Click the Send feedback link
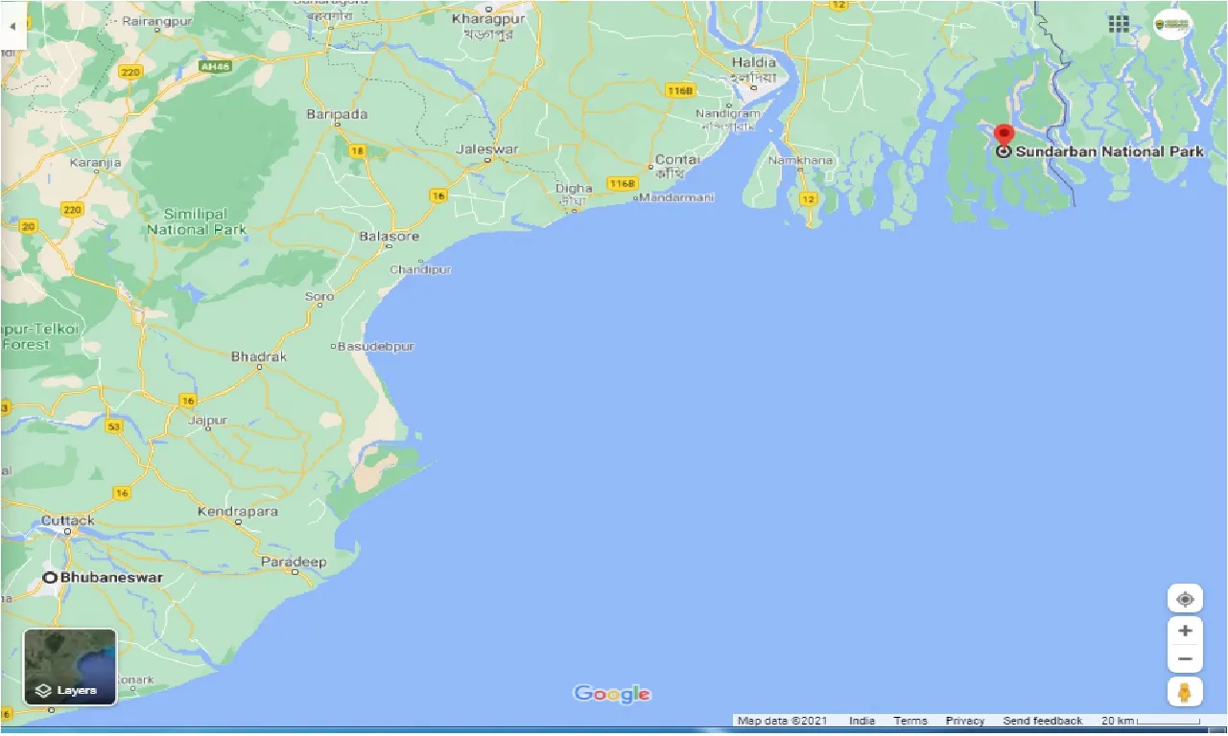The height and width of the screenshot is (736, 1228). [x=1042, y=721]
